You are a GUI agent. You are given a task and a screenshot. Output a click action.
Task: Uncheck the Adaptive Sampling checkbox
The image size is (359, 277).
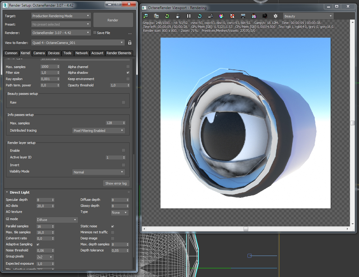(x=38, y=244)
